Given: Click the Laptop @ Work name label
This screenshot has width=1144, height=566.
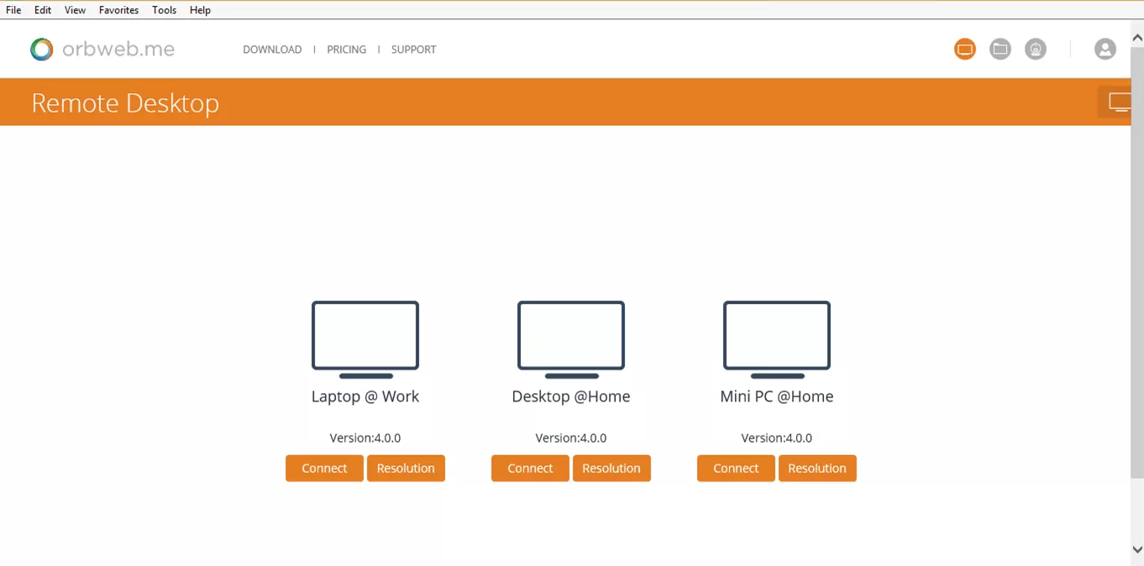Looking at the screenshot, I should 365,396.
